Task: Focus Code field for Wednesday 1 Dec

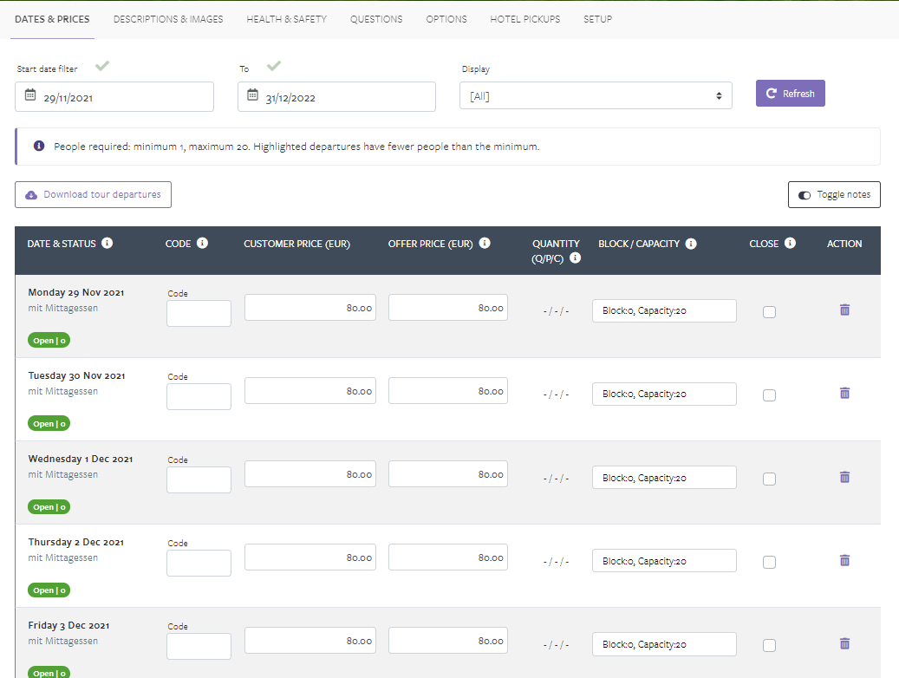Action: click(x=199, y=479)
